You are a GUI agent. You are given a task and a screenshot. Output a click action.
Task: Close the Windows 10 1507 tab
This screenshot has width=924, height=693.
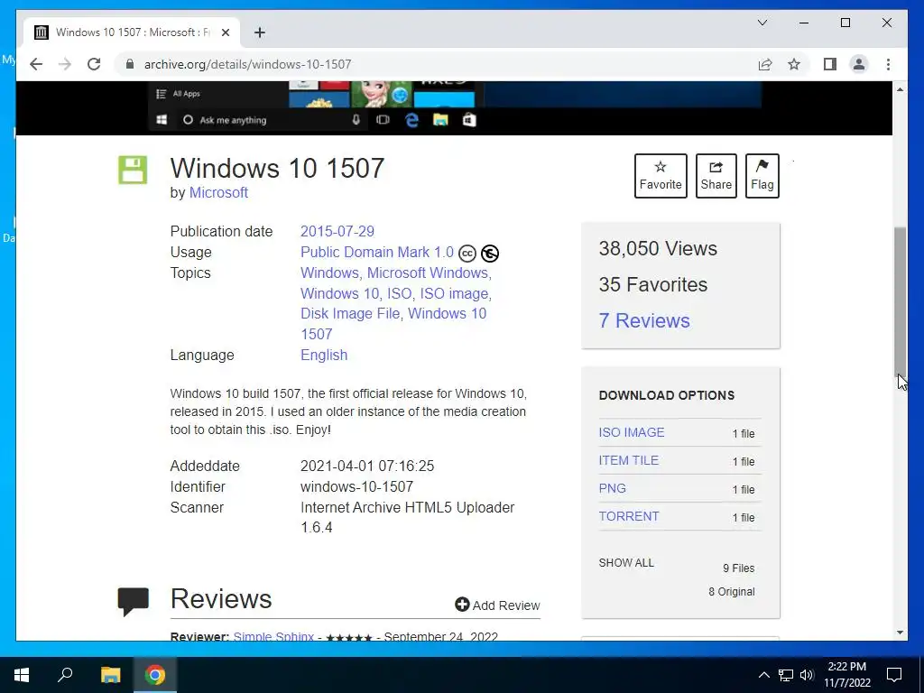[225, 32]
